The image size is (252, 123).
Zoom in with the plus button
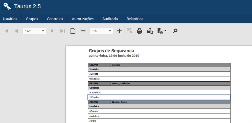(119, 31)
